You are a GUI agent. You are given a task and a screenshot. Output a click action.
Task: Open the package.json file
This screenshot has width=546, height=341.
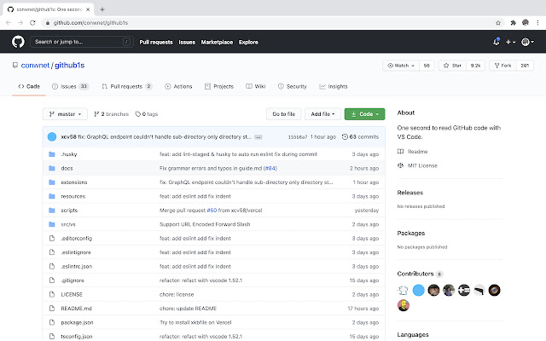[x=77, y=322]
